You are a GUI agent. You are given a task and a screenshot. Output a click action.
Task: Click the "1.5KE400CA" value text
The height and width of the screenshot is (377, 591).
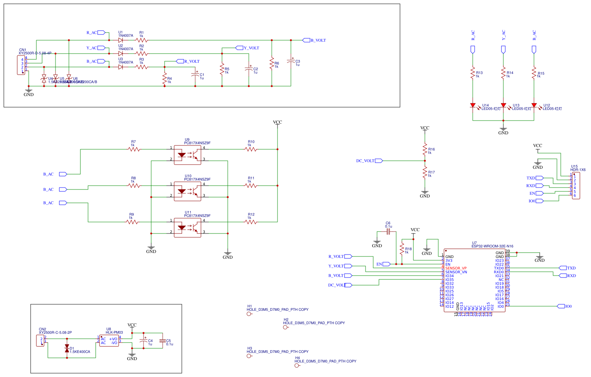[x=80, y=352]
